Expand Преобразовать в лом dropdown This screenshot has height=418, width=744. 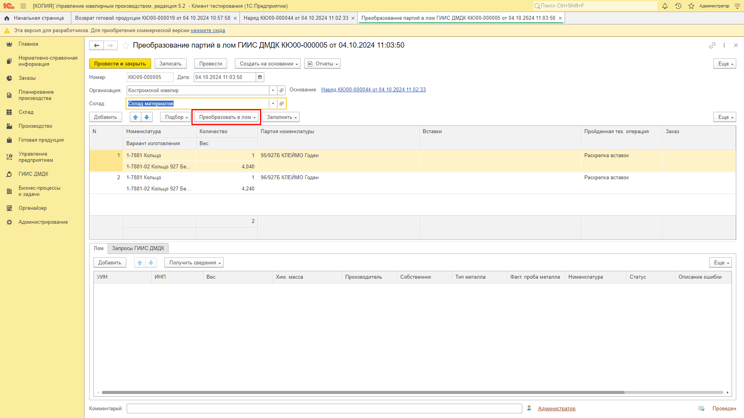227,117
